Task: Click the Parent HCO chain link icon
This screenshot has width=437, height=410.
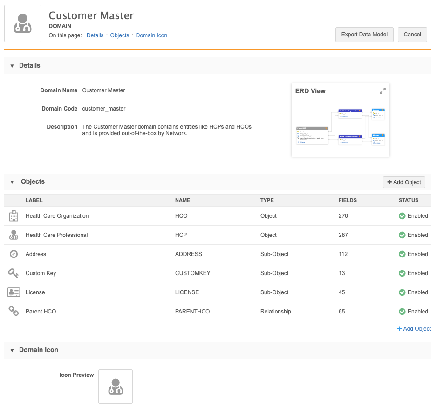Action: pos(14,312)
